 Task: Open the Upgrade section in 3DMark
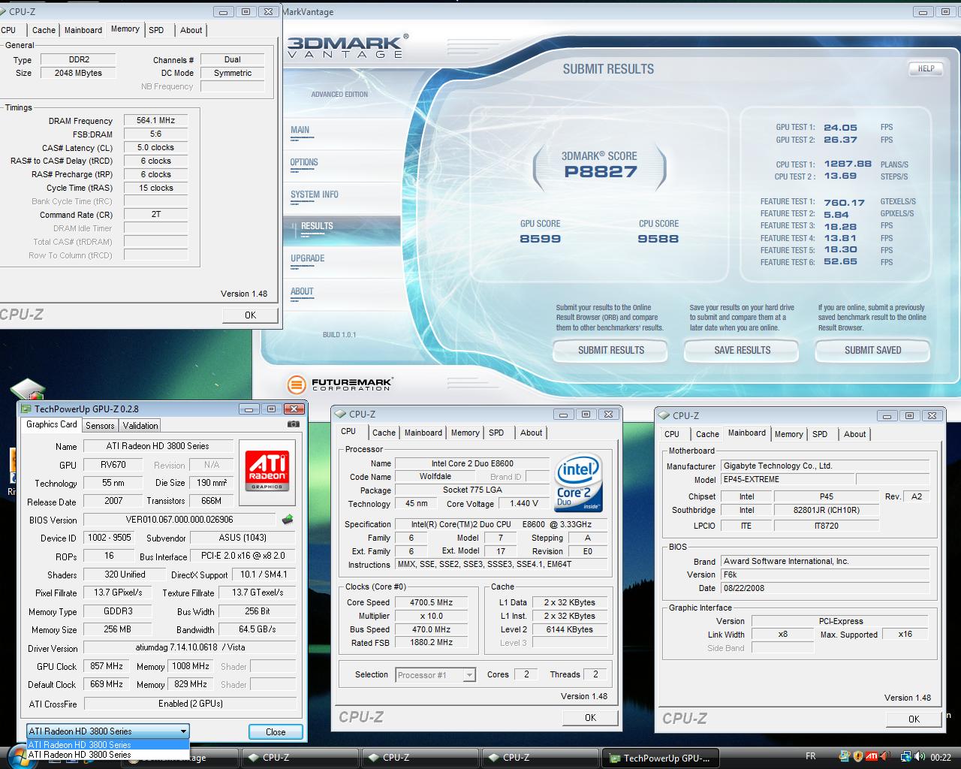tap(307, 259)
